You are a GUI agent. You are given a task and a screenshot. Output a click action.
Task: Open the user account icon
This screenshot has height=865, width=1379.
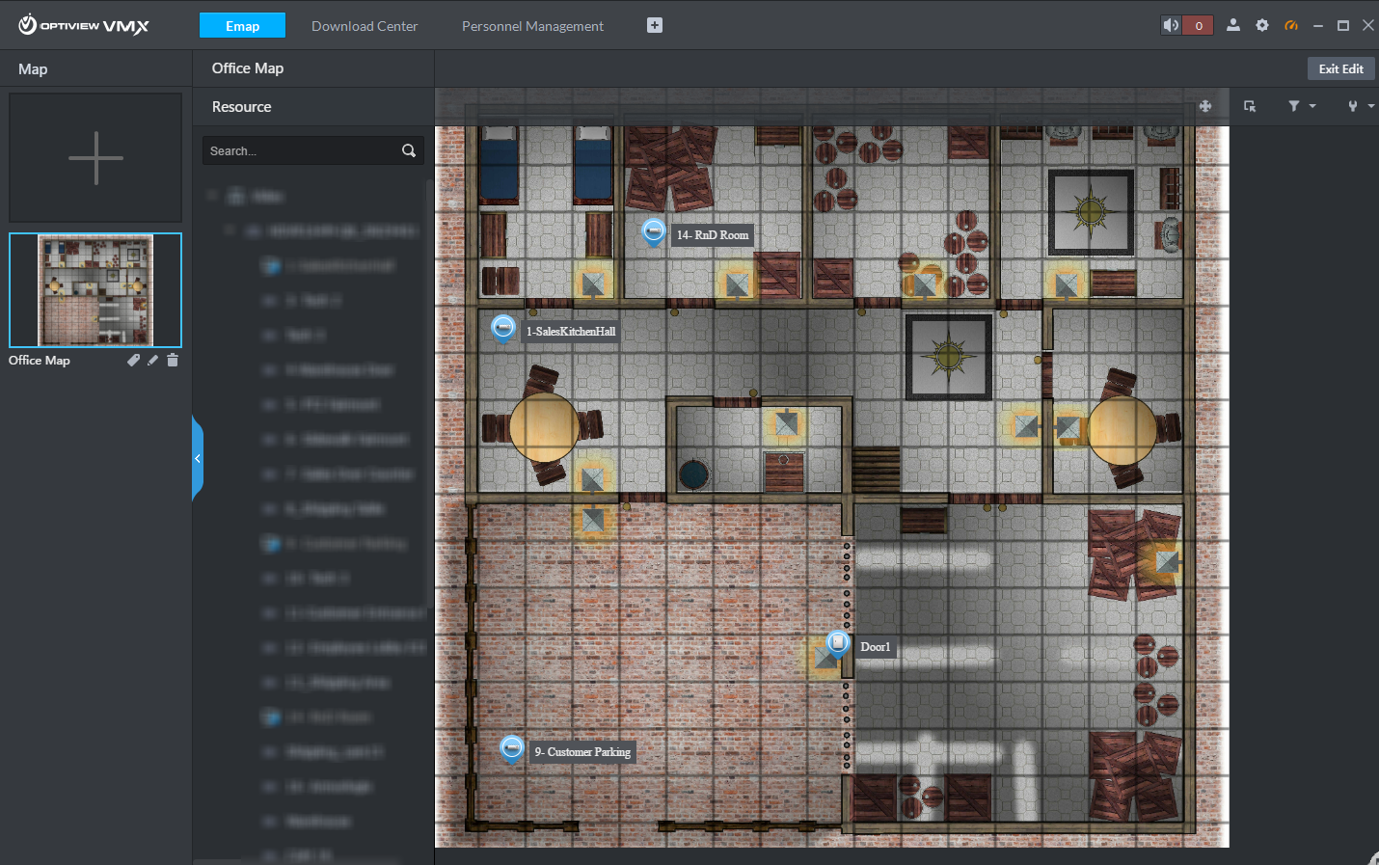click(1232, 26)
